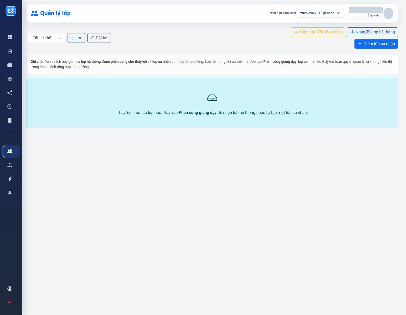Click the 'Lọc' filter button
406x315 pixels.
pos(76,38)
